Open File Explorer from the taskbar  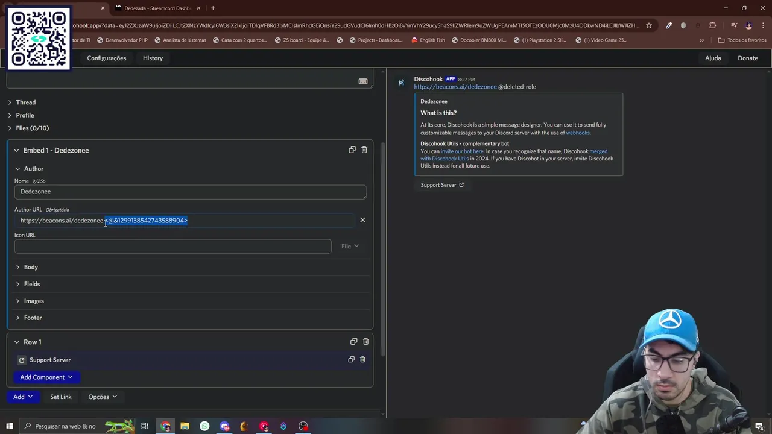point(185,426)
